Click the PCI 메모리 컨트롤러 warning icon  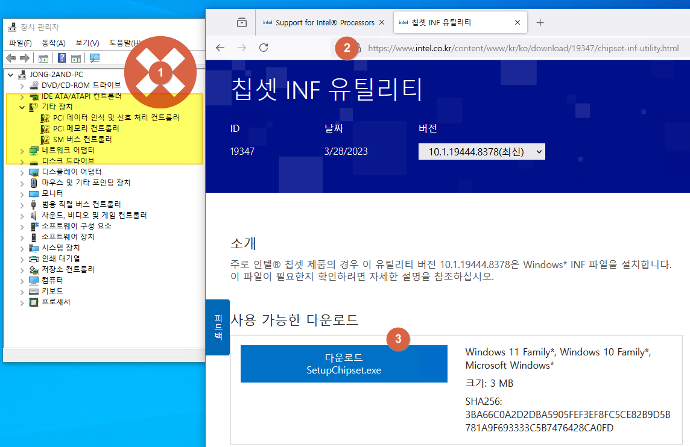tap(45, 128)
